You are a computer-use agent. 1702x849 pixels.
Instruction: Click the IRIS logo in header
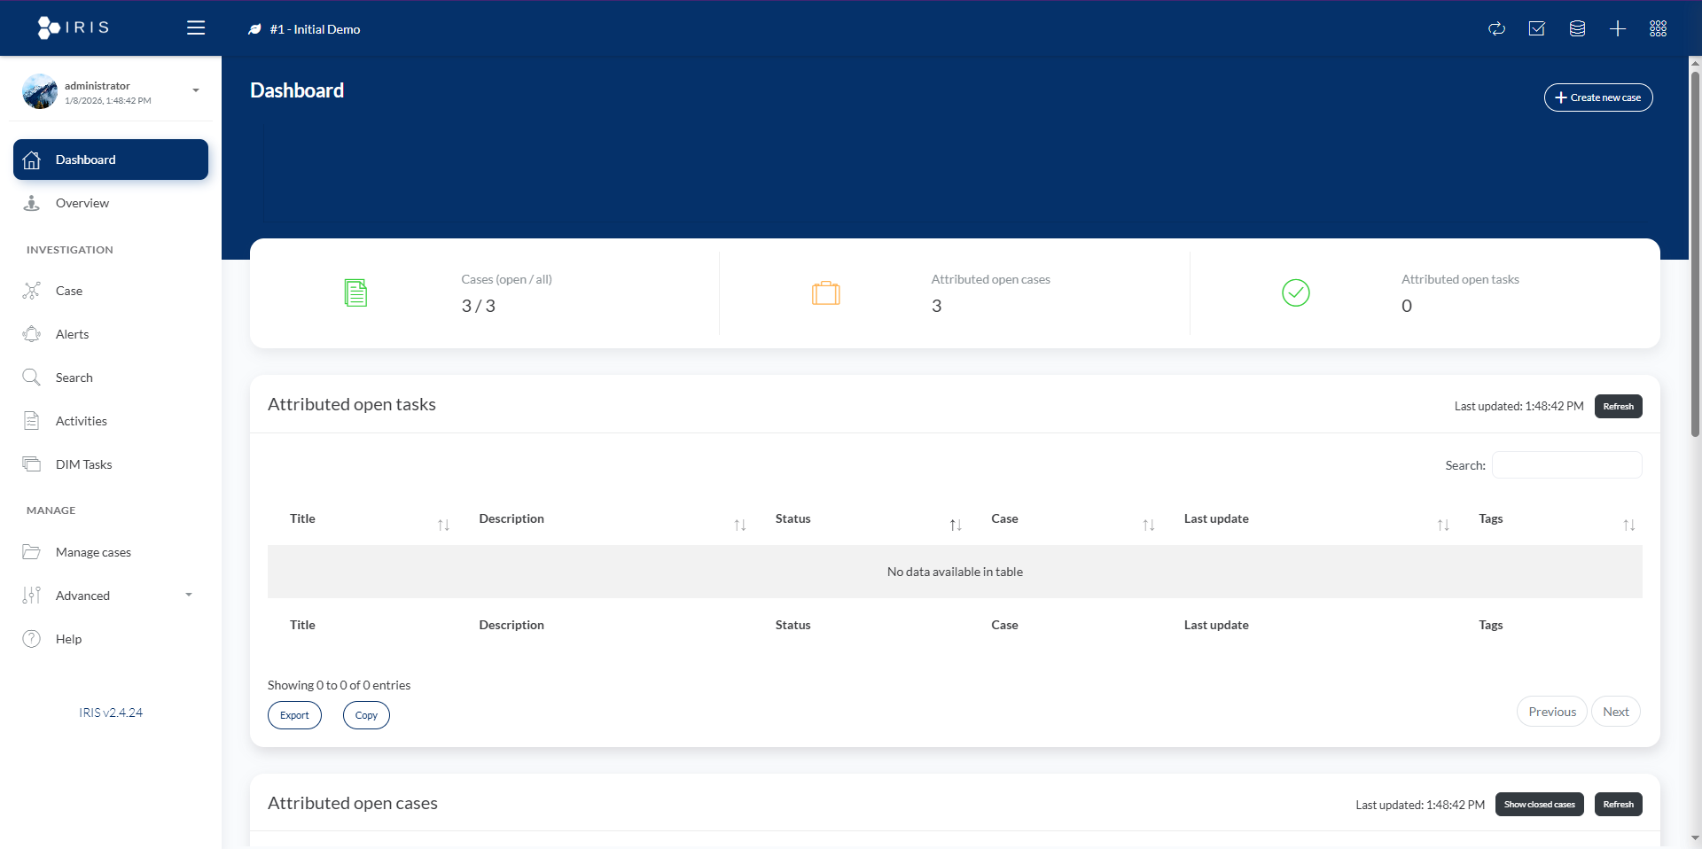[x=74, y=27]
